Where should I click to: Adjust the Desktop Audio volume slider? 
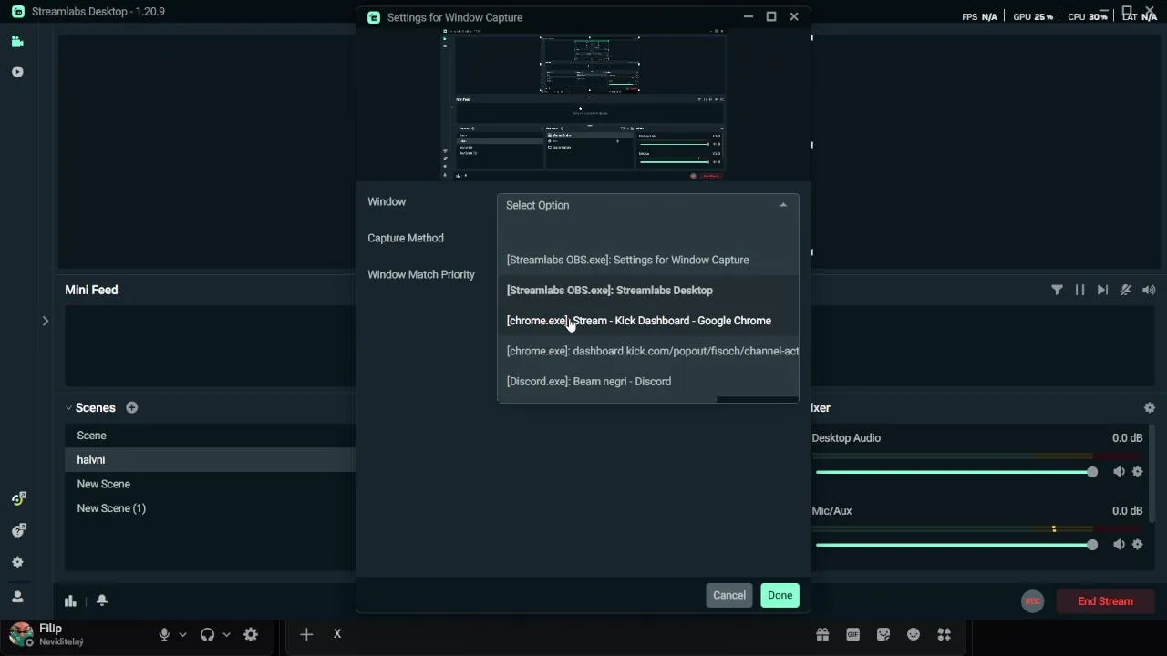click(956, 472)
